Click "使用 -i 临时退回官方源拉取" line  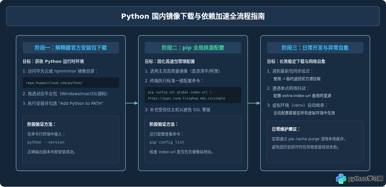297,79
